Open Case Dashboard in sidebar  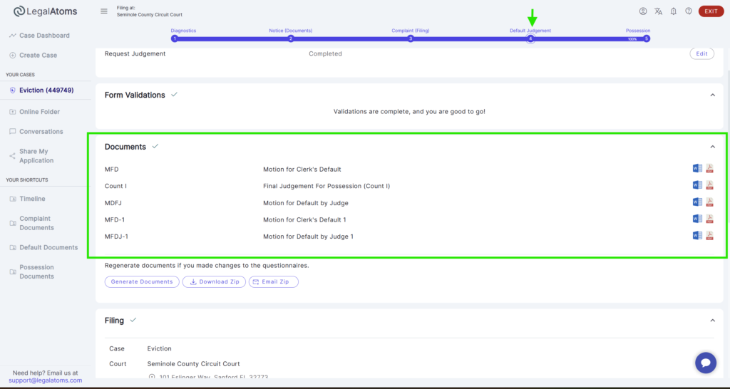[44, 36]
